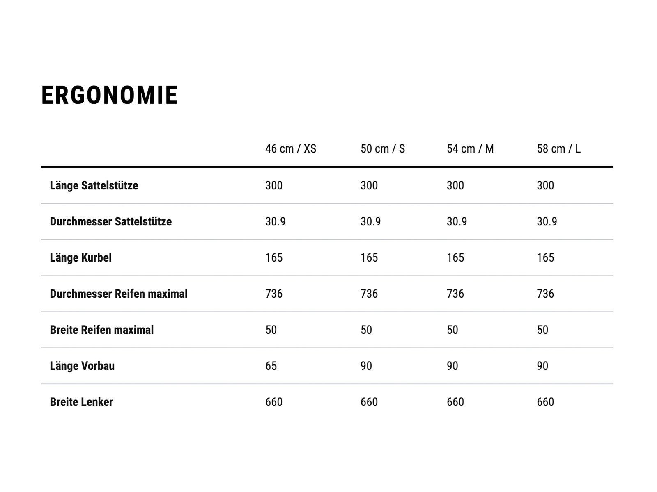
Task: Select Länge Kurbel value in S column
Action: click(x=369, y=257)
